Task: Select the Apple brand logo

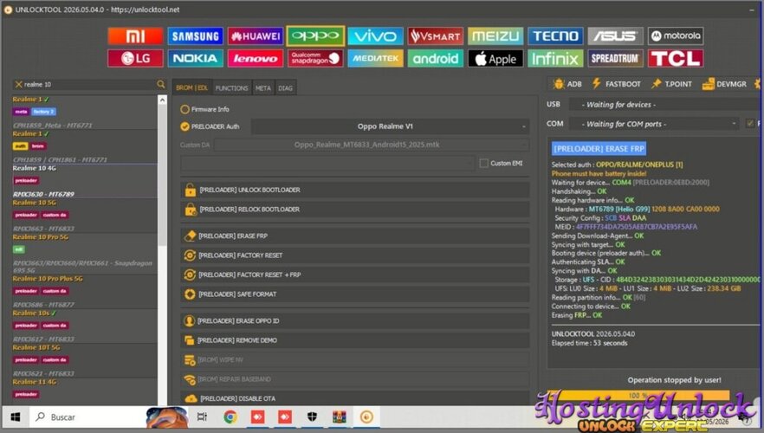Action: pos(495,58)
